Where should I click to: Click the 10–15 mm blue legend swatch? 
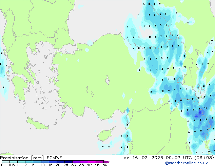click(x=45, y=162)
